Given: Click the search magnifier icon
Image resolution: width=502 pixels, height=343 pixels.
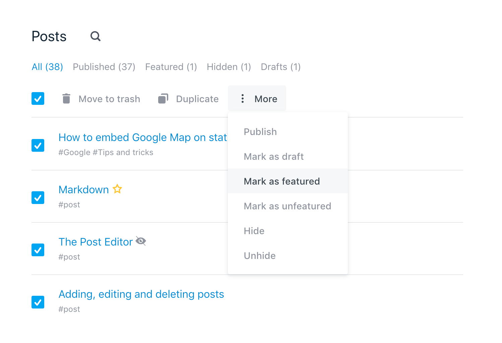Looking at the screenshot, I should tap(96, 36).
